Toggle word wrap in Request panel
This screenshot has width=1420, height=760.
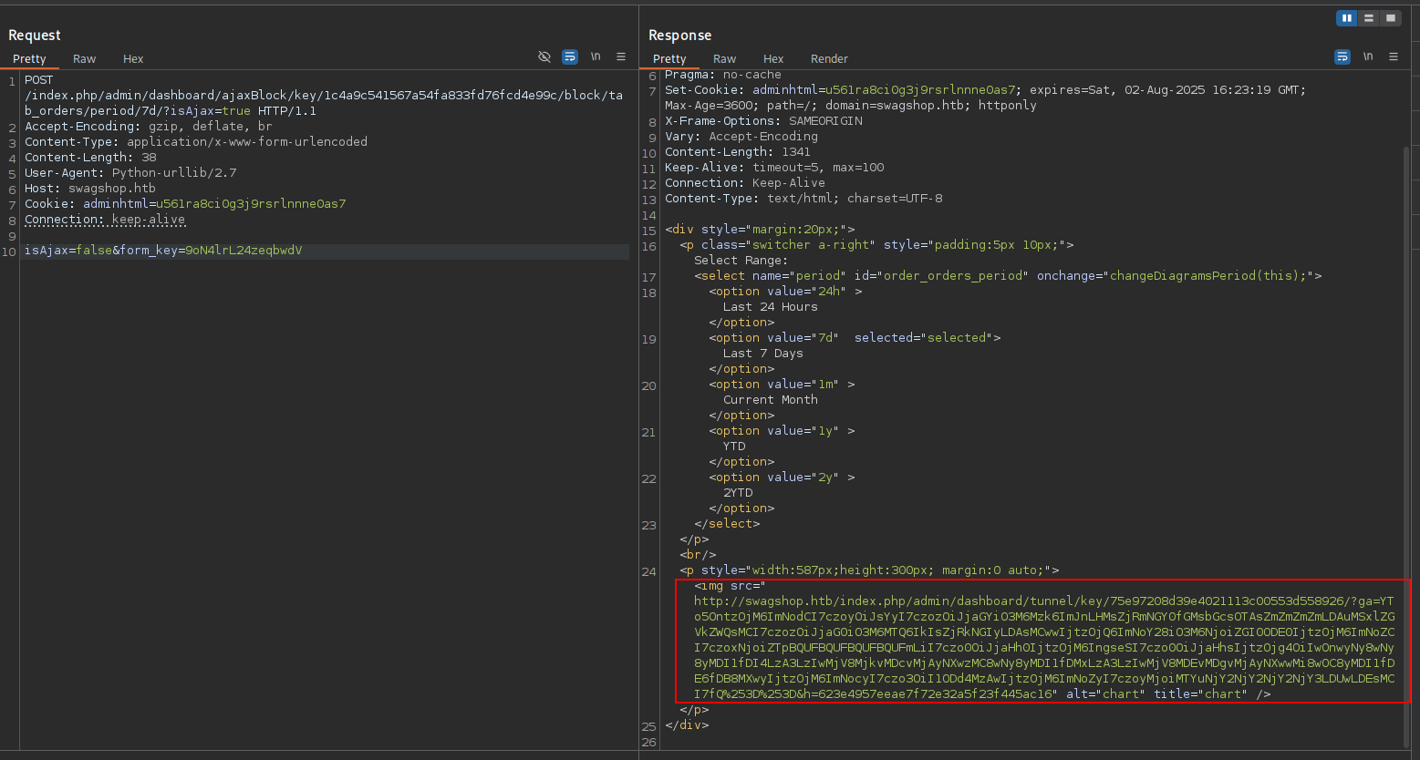pyautogui.click(x=570, y=56)
